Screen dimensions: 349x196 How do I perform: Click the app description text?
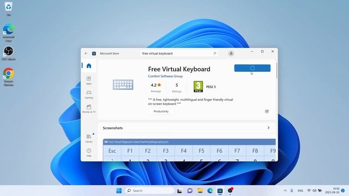(x=190, y=102)
